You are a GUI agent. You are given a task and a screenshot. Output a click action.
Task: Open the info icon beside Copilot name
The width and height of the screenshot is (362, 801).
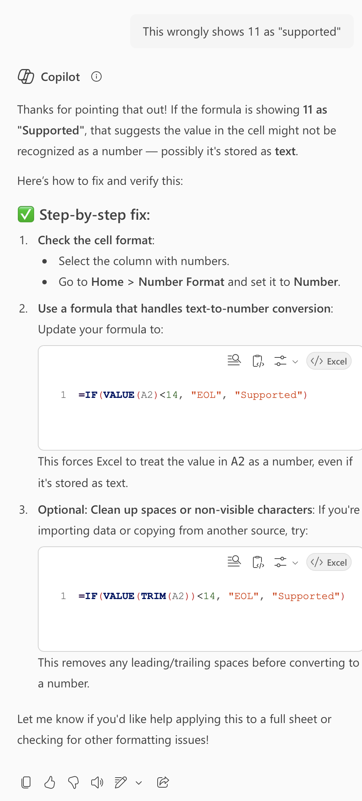tap(96, 76)
